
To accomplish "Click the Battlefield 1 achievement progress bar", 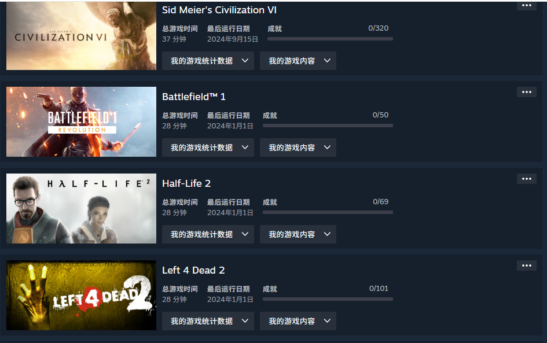I will [x=328, y=126].
